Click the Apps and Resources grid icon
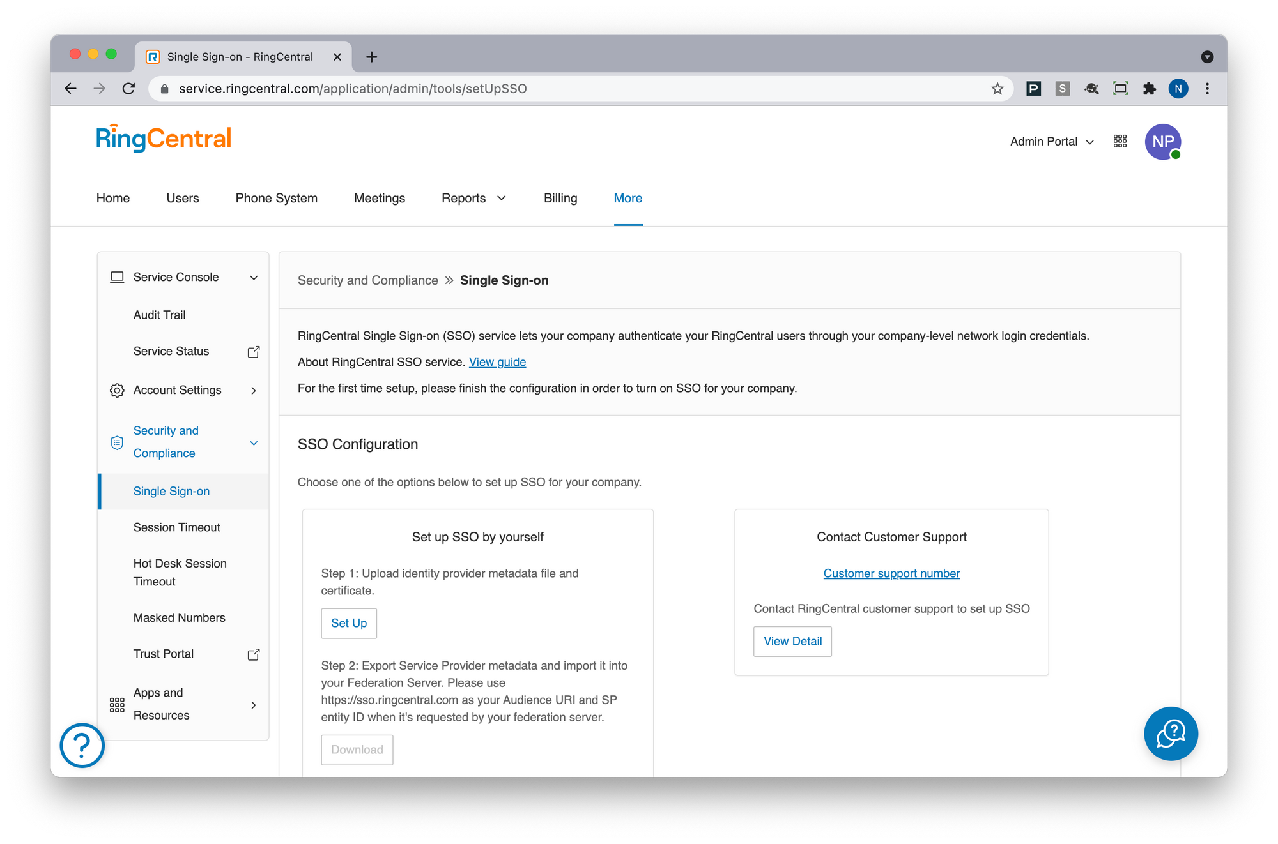 tap(117, 705)
